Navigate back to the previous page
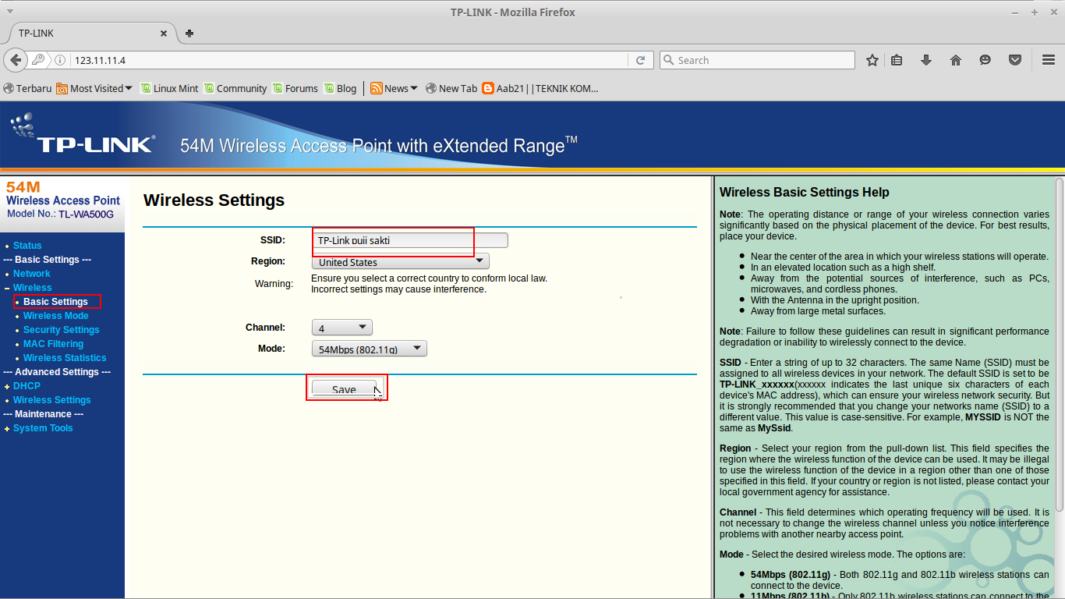The height and width of the screenshot is (599, 1065). [x=16, y=60]
